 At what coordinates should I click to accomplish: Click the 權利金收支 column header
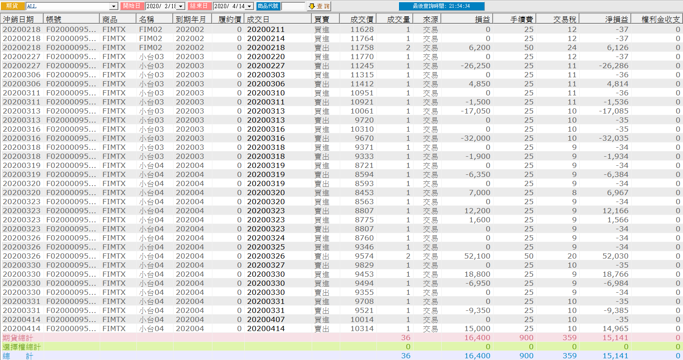click(x=657, y=19)
